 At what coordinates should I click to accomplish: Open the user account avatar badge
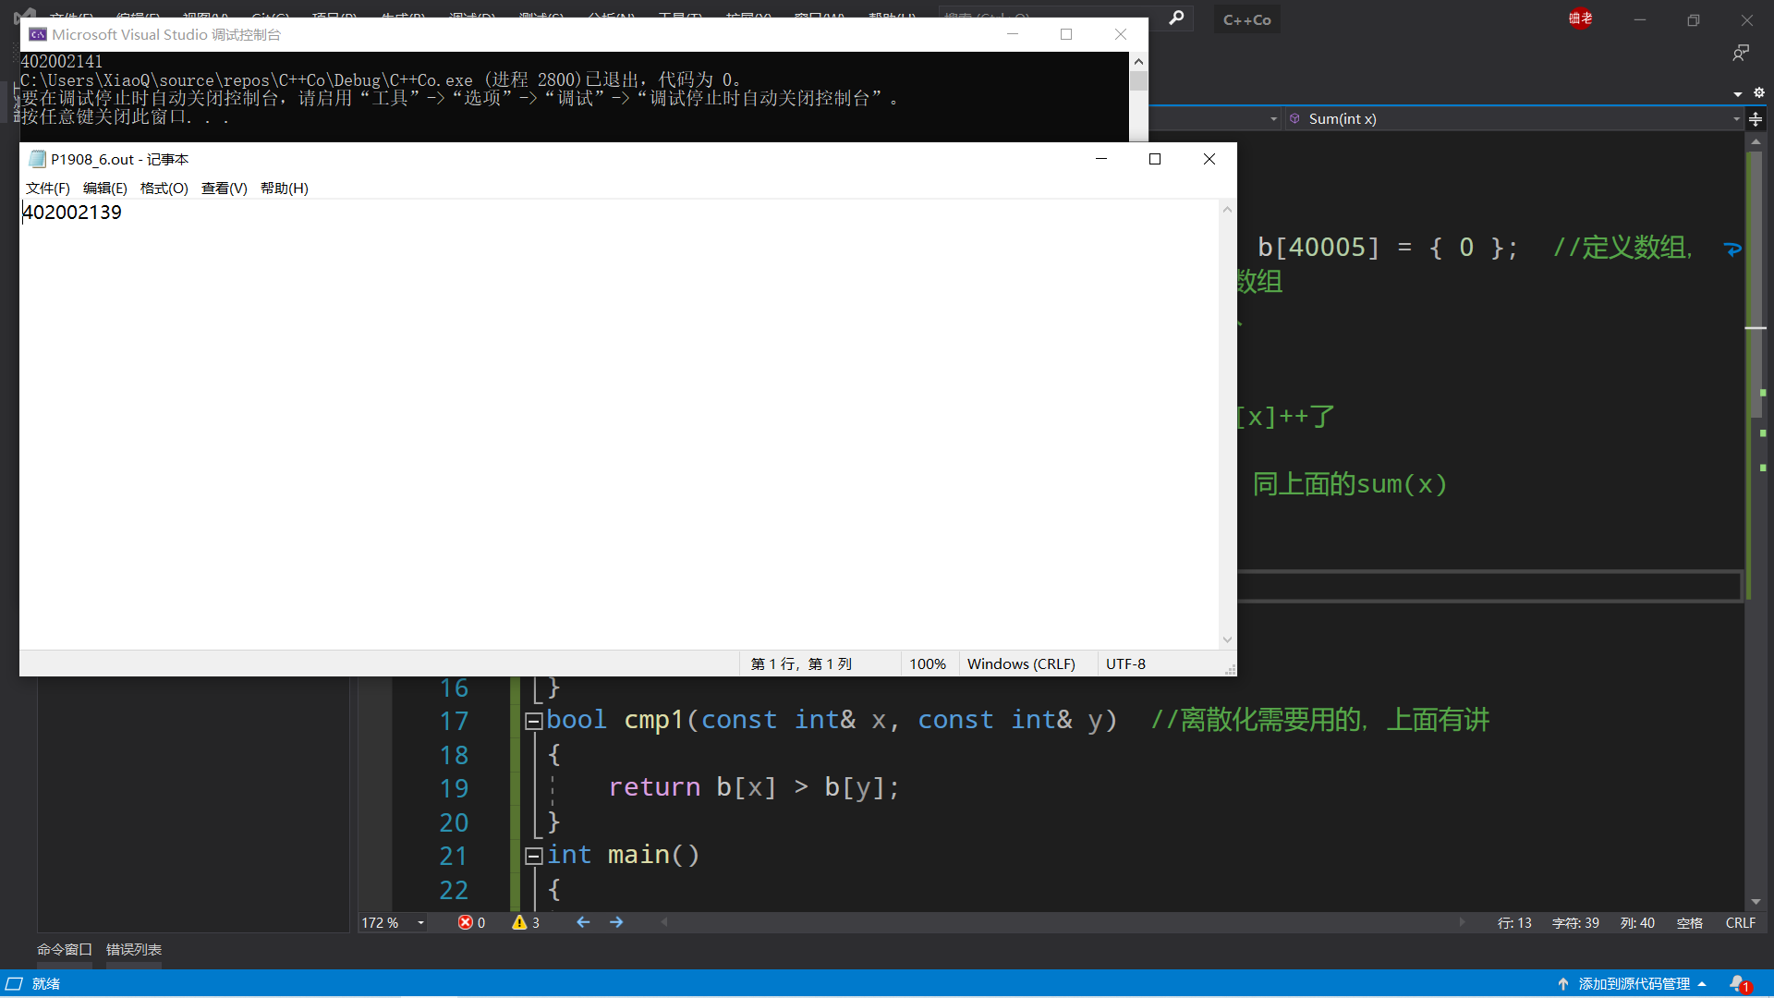[1580, 18]
